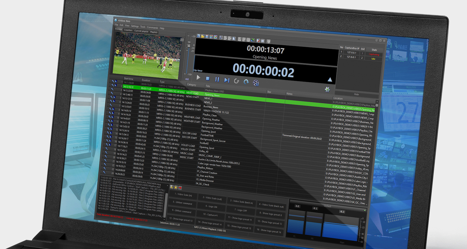Switch to the Counters tab
467x249 pixels.
tap(128, 30)
